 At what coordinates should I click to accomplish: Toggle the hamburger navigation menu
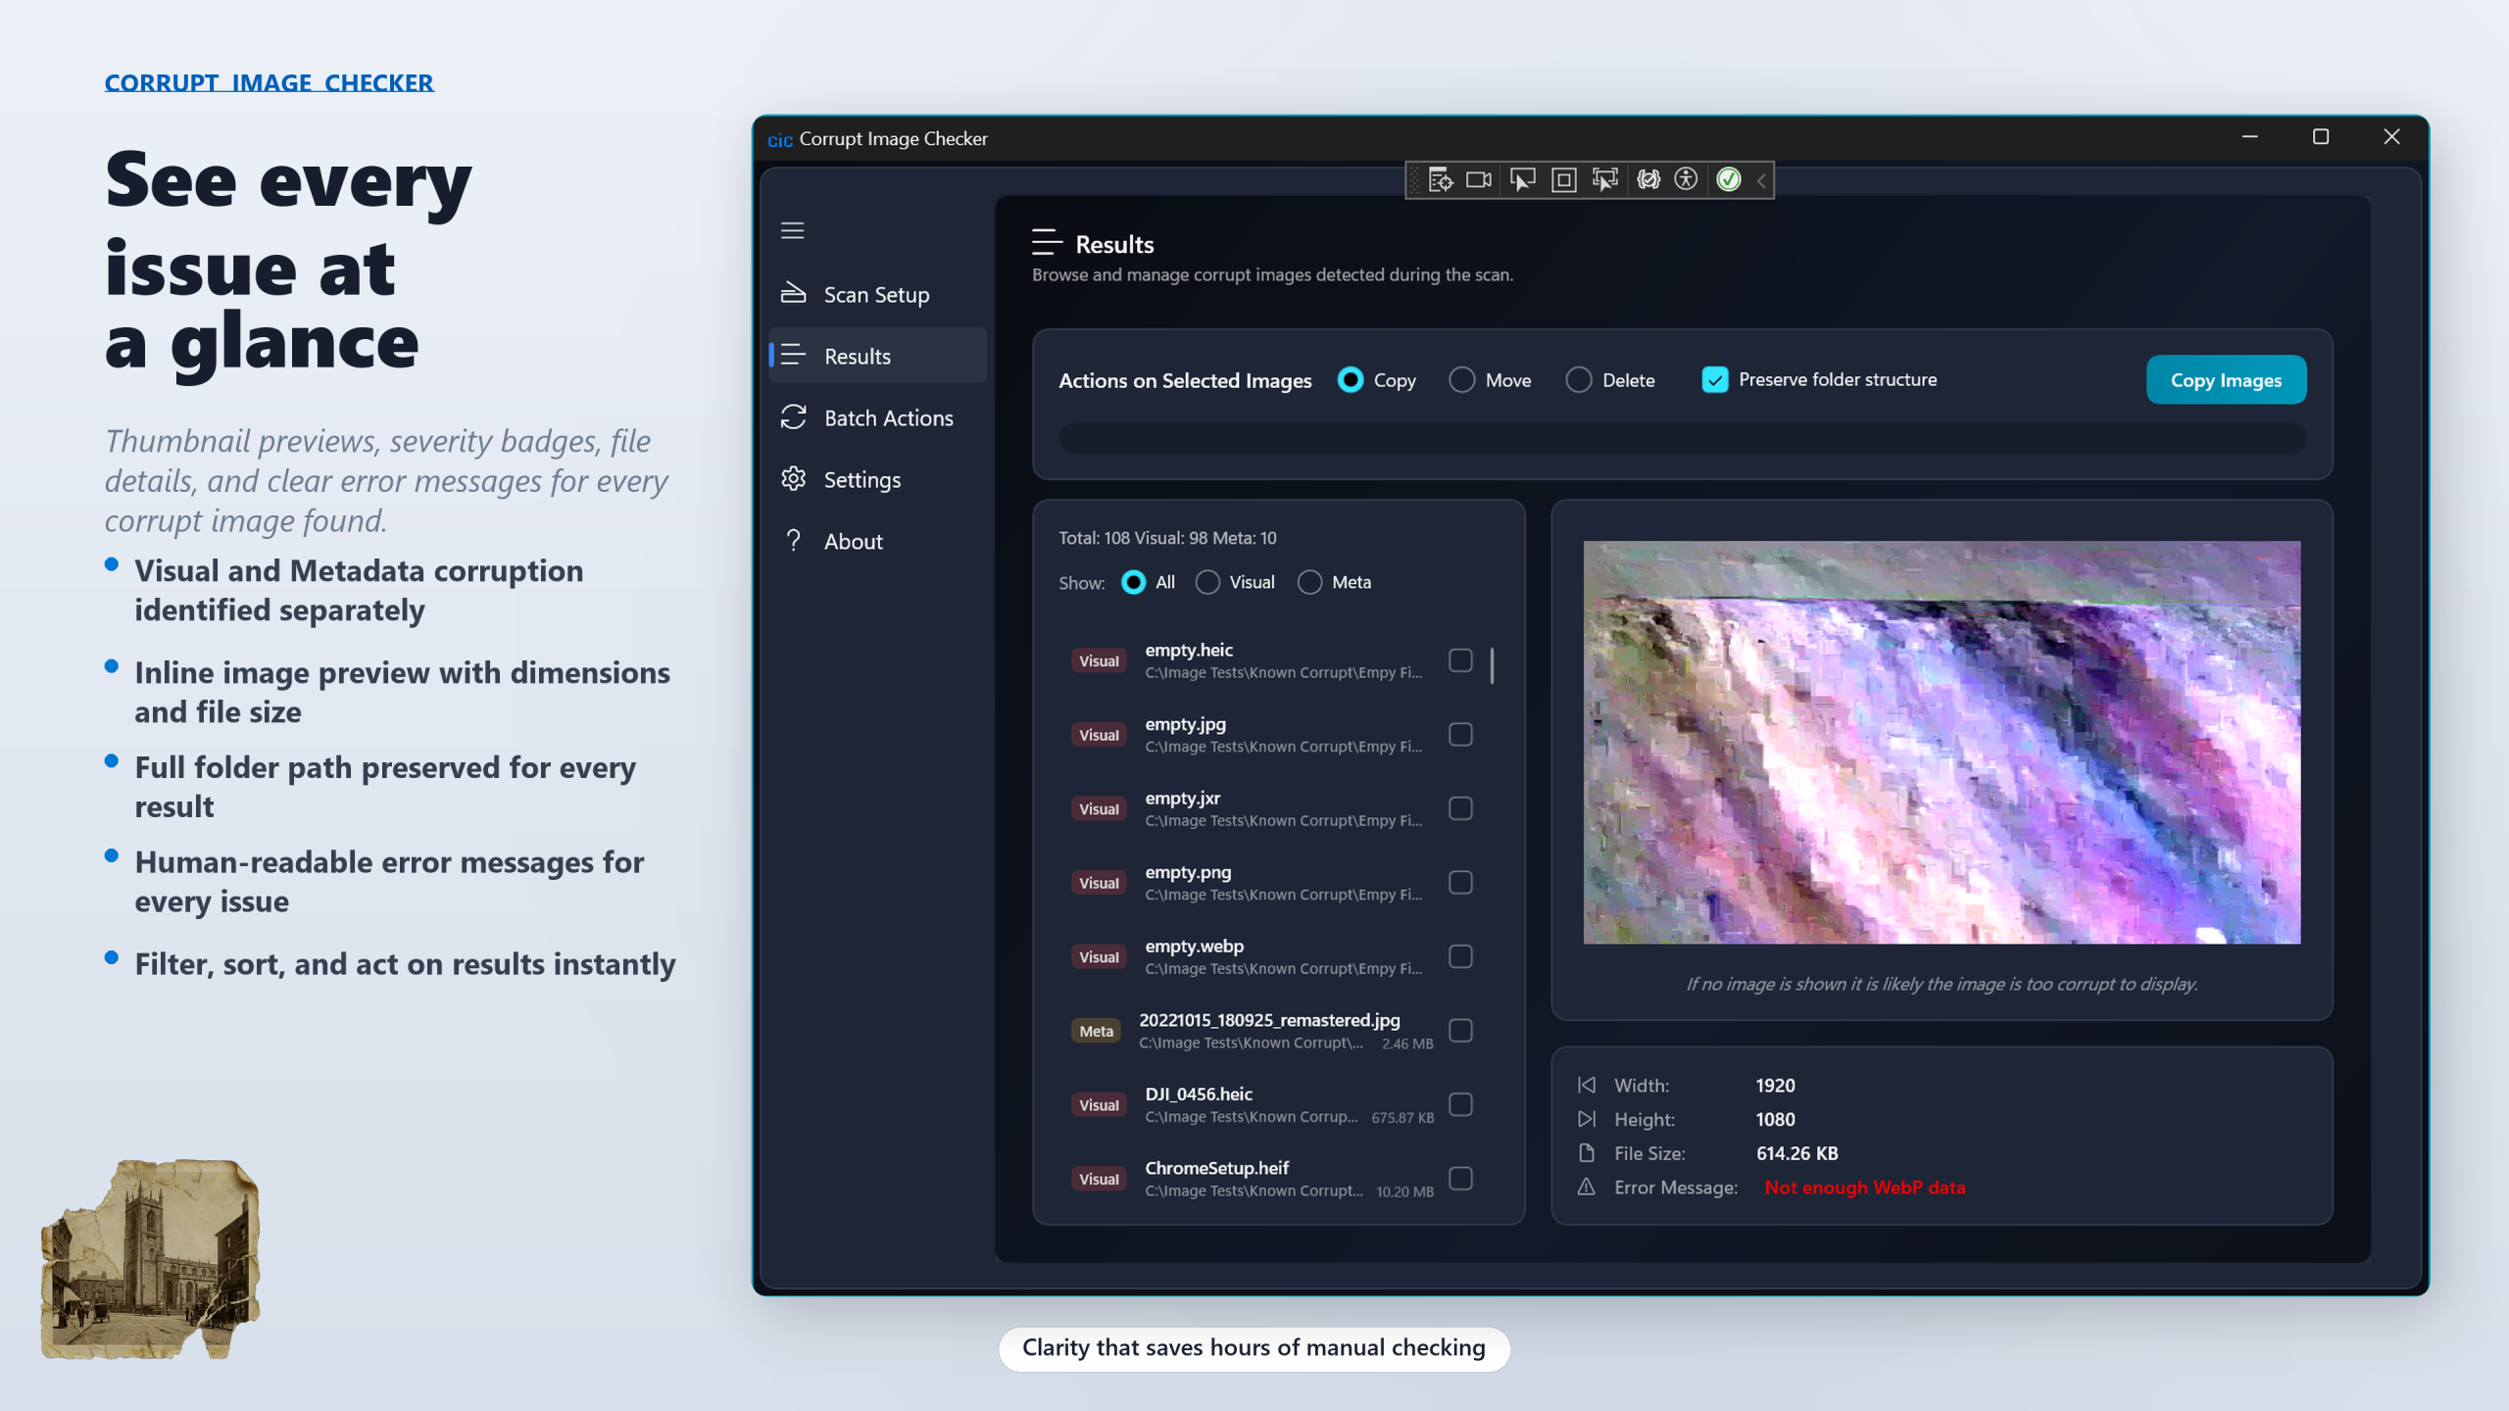(x=792, y=230)
